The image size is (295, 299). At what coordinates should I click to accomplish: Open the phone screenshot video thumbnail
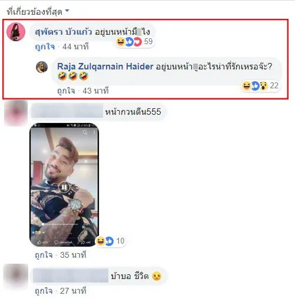64,184
